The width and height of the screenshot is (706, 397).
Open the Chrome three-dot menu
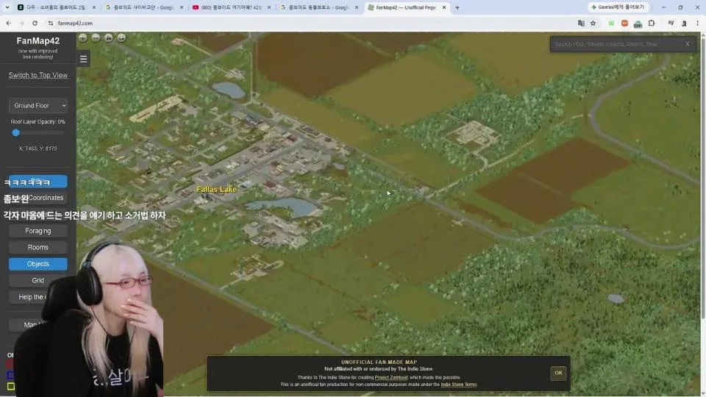tap(697, 23)
